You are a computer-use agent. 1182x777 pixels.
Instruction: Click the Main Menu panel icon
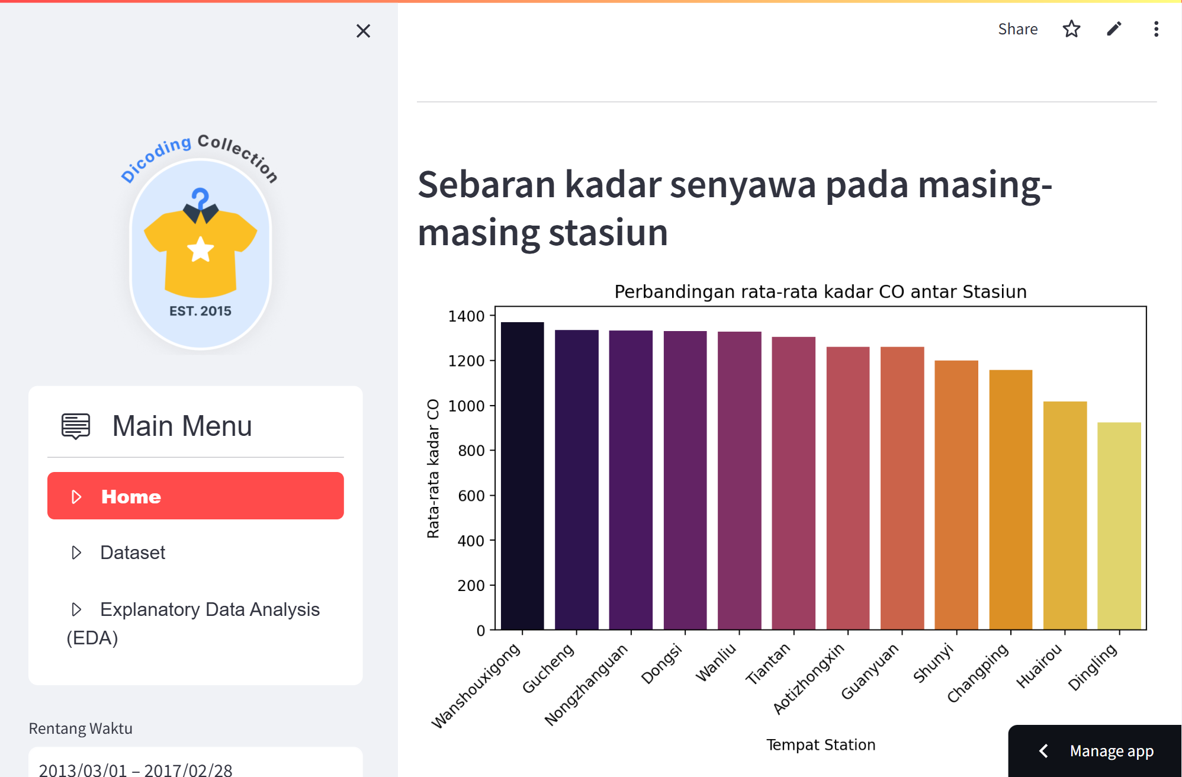[x=75, y=425]
